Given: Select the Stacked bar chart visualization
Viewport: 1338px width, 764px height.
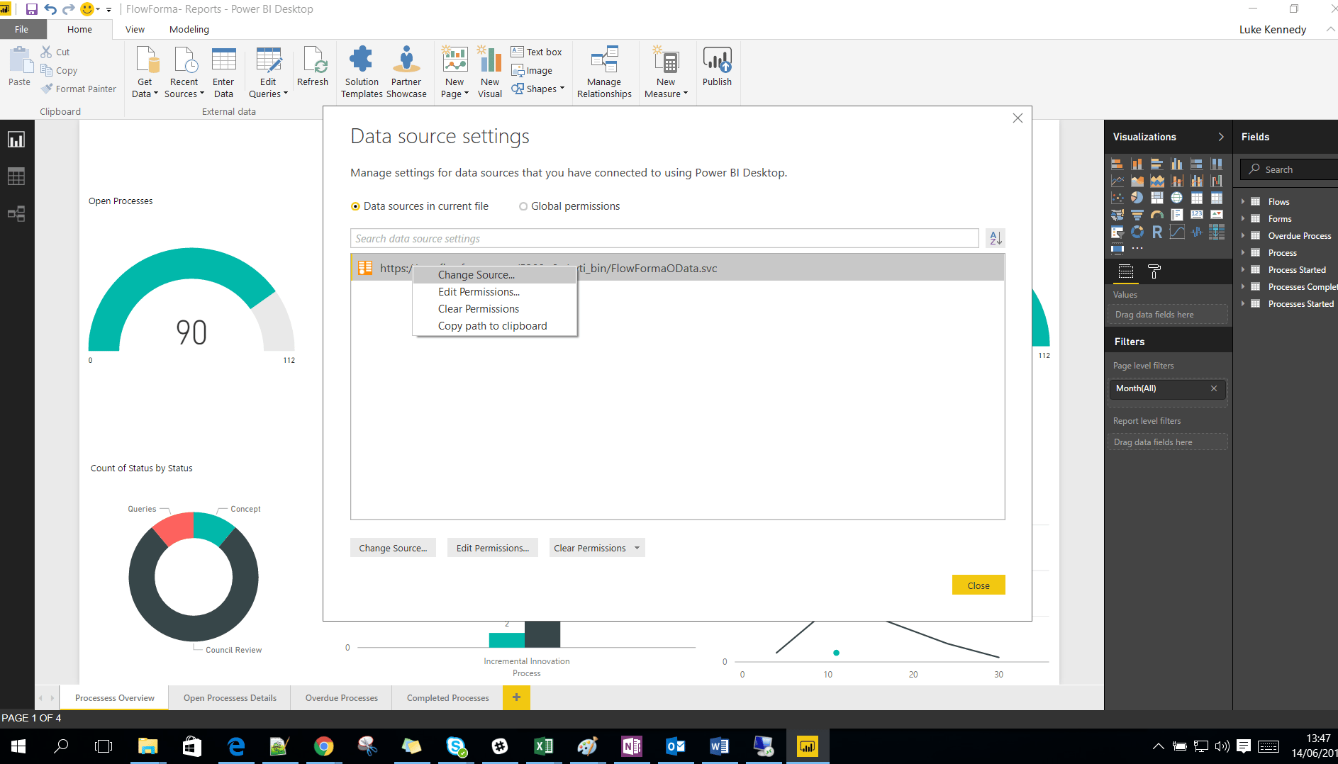Looking at the screenshot, I should pos(1117,164).
